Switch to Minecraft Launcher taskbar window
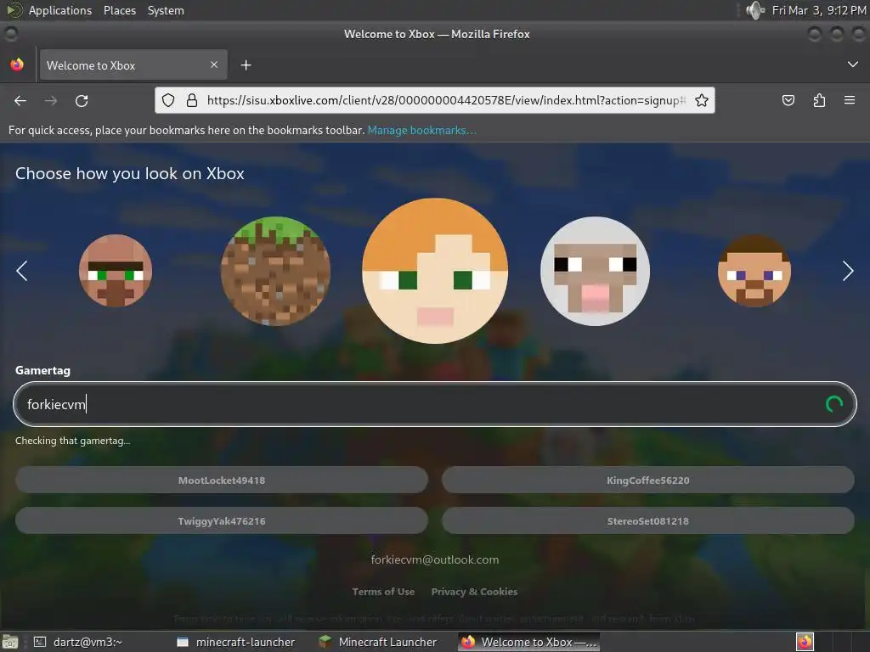Screen dimensions: 870x652 379,642
